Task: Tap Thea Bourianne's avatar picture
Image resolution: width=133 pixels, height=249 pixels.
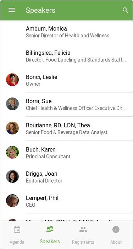Action: pos(12,128)
